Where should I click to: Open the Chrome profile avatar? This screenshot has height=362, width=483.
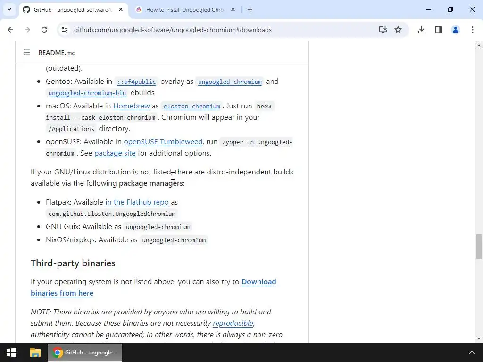point(456,30)
